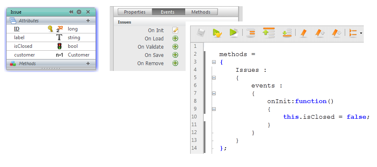Viewport: 377px width, 167px height.
Task: Open the Issue panel gear settings
Action: tap(79, 12)
